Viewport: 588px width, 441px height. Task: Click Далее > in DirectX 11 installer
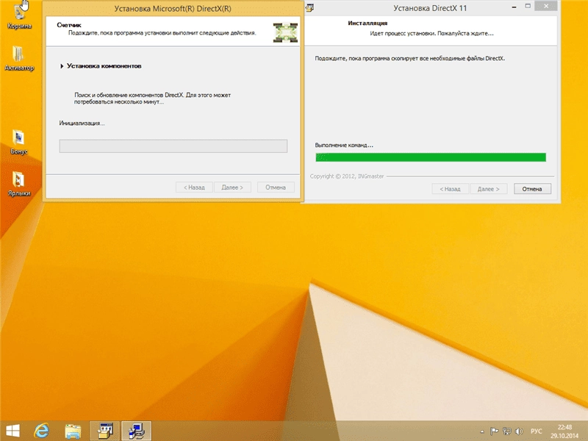pyautogui.click(x=489, y=189)
